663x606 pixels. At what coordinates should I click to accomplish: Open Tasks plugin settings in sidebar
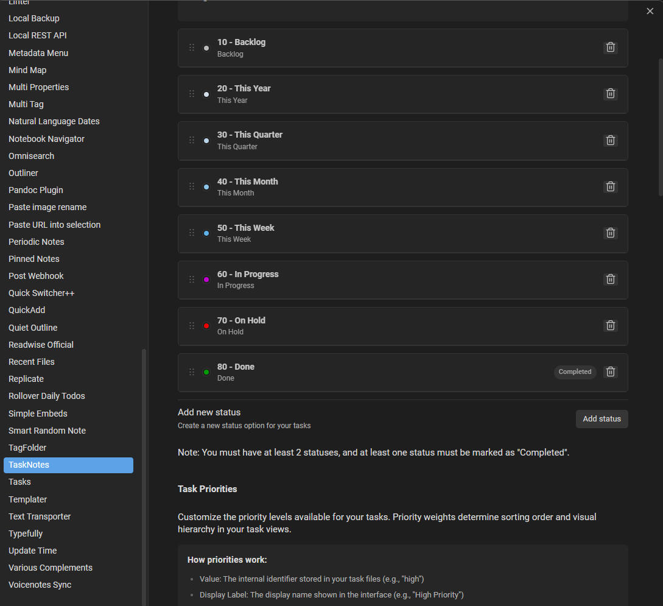[x=19, y=482]
